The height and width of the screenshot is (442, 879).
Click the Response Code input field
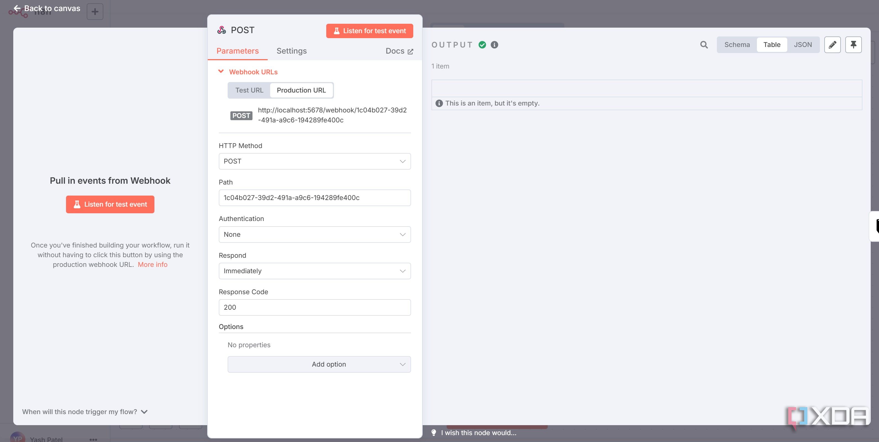[315, 307]
